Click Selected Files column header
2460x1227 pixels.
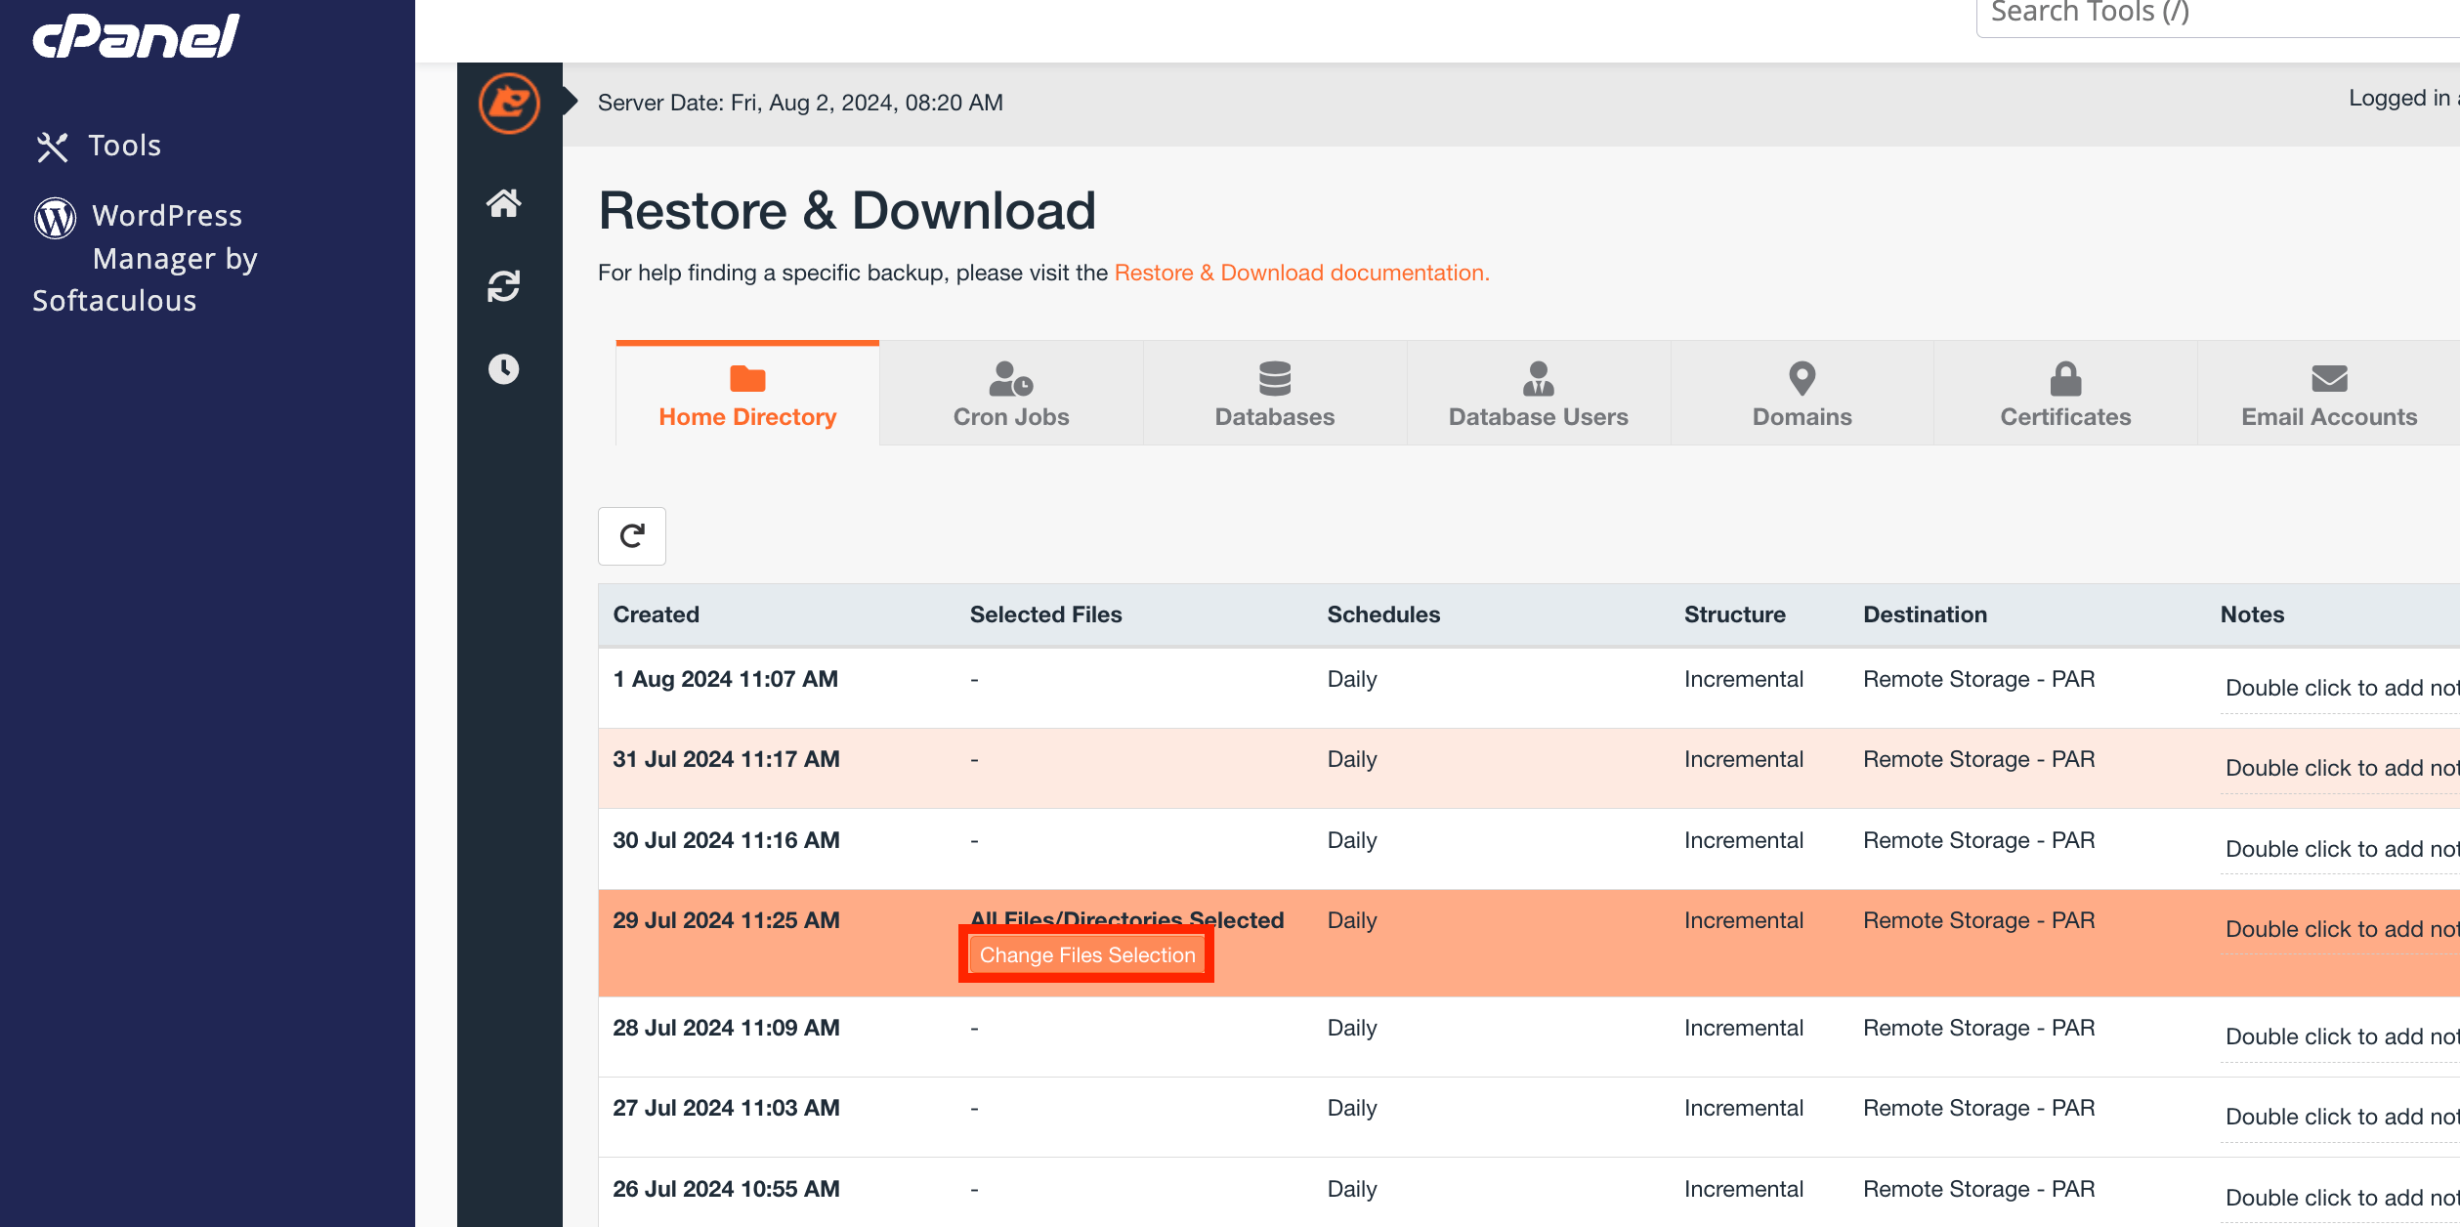(x=1045, y=614)
